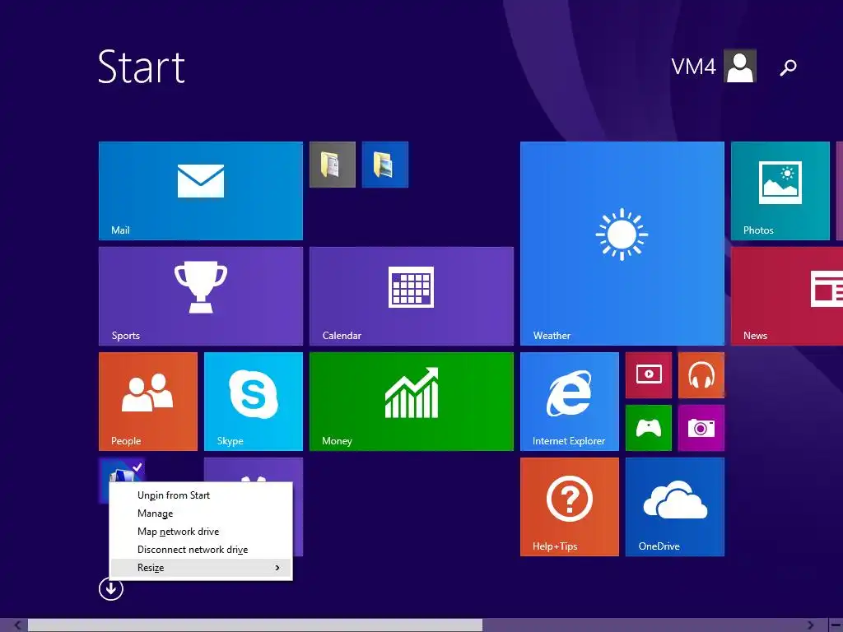Open the OneDrive tile
Screen dimensions: 843x632
click(x=675, y=507)
